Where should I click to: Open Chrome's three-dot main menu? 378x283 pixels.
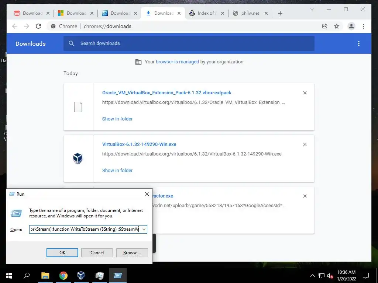click(363, 26)
